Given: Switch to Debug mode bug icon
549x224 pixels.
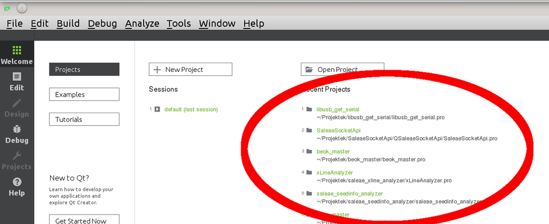Looking at the screenshot, I should click(x=17, y=130).
